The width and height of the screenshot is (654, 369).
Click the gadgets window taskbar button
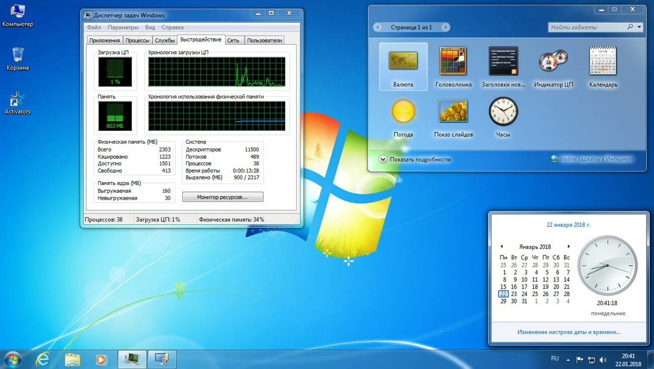162,359
